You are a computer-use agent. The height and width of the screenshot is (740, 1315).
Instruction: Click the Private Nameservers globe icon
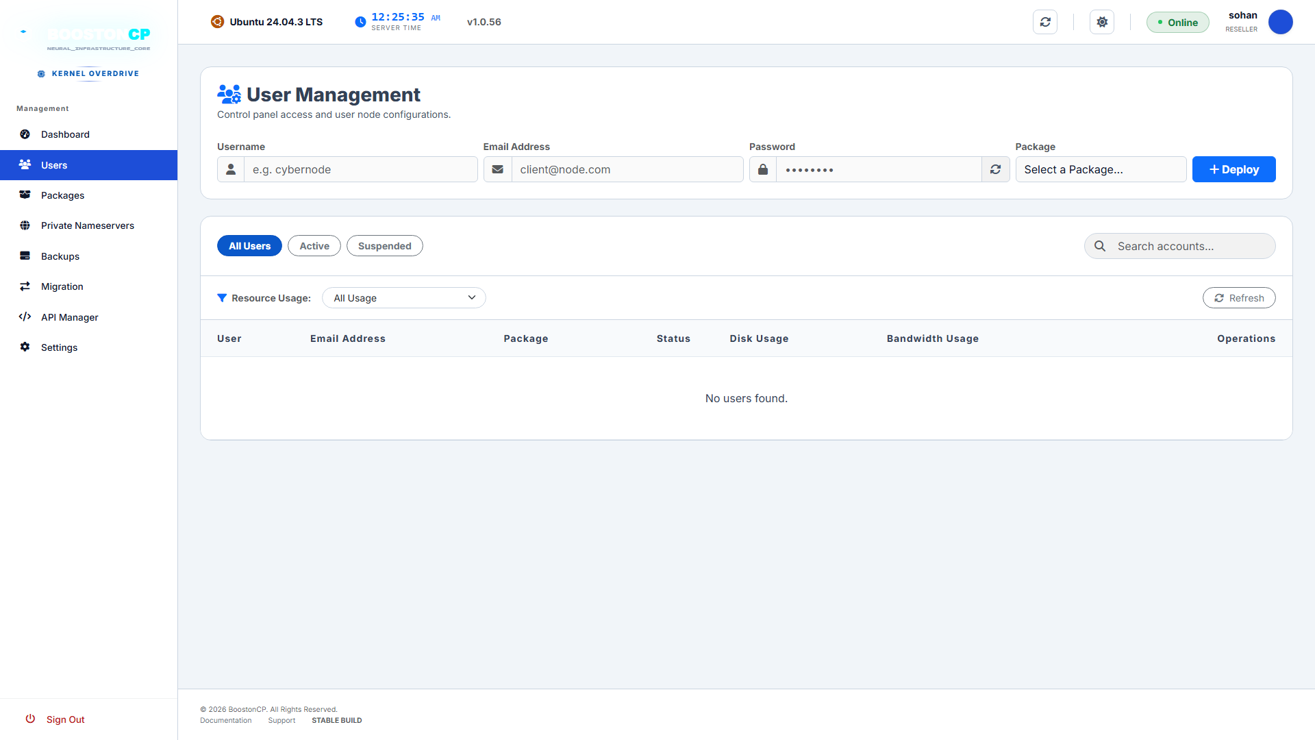coord(25,225)
